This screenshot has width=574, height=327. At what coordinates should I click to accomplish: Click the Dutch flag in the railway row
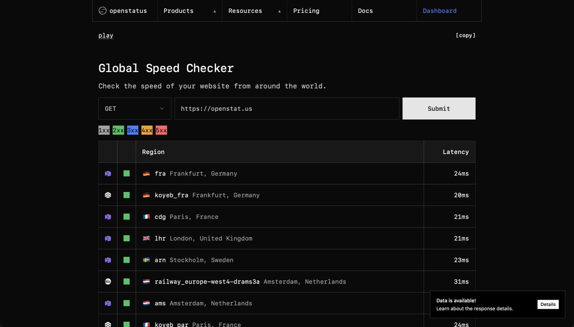pyautogui.click(x=146, y=282)
